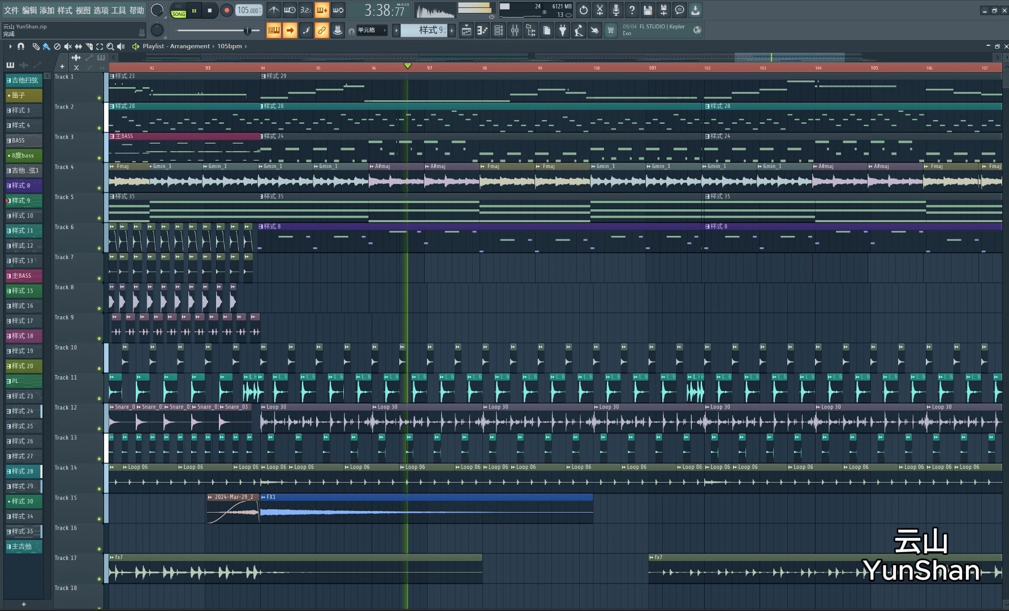Open pattern list arrow left of 样式 9
The width and height of the screenshot is (1009, 611).
tap(396, 31)
